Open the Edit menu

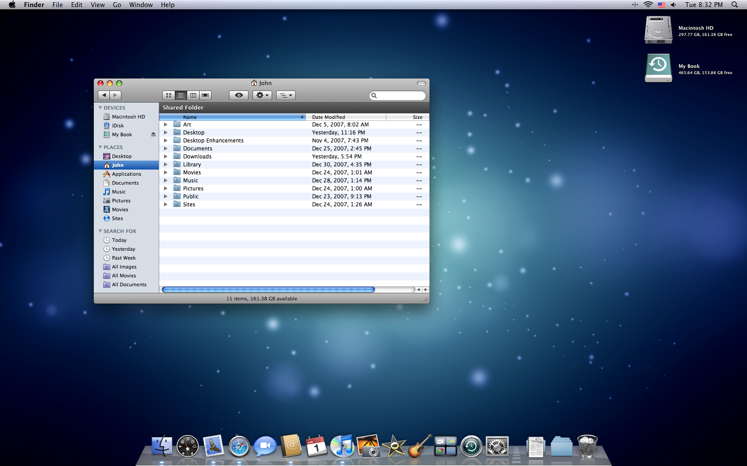click(x=76, y=5)
